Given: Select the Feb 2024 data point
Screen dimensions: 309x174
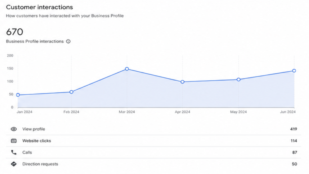Looking at the screenshot, I should tap(71, 92).
